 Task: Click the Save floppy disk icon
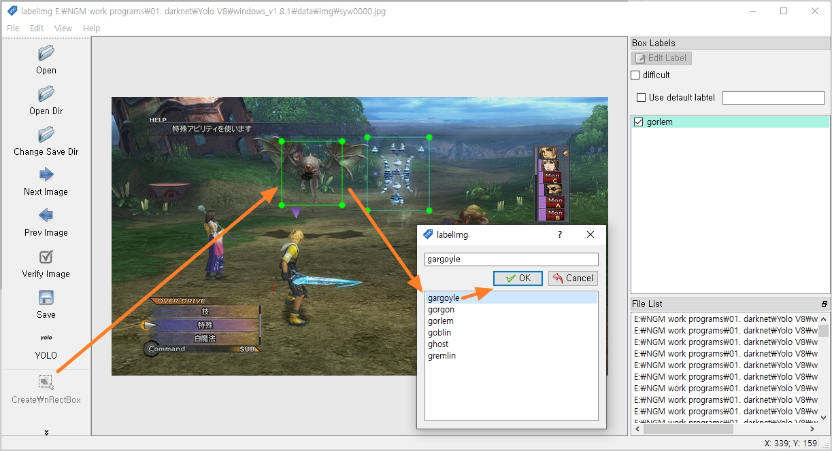click(x=46, y=297)
